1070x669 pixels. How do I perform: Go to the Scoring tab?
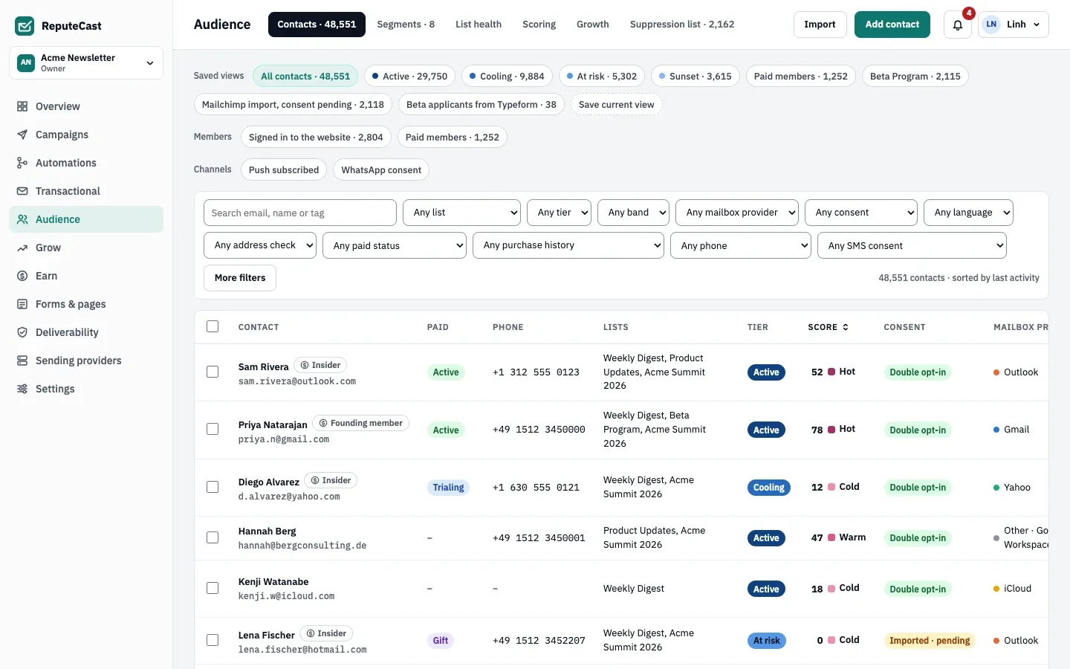[x=539, y=25]
